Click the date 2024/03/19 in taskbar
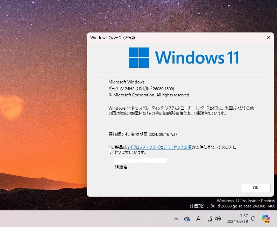This screenshot has width=277, height=227. point(237,221)
